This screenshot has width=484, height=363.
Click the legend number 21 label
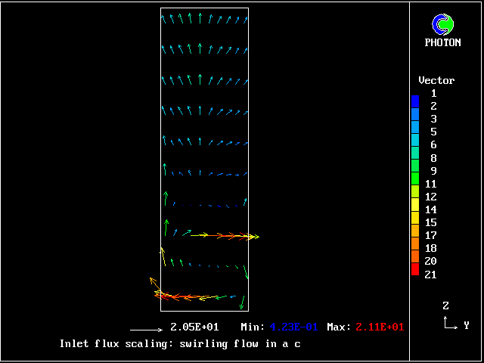click(x=430, y=275)
